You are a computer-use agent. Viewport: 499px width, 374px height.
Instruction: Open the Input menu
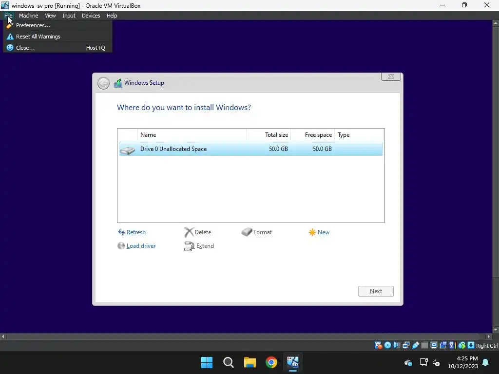(69, 16)
